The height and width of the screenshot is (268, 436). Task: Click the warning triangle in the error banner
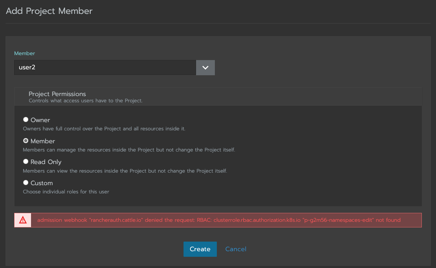22,220
